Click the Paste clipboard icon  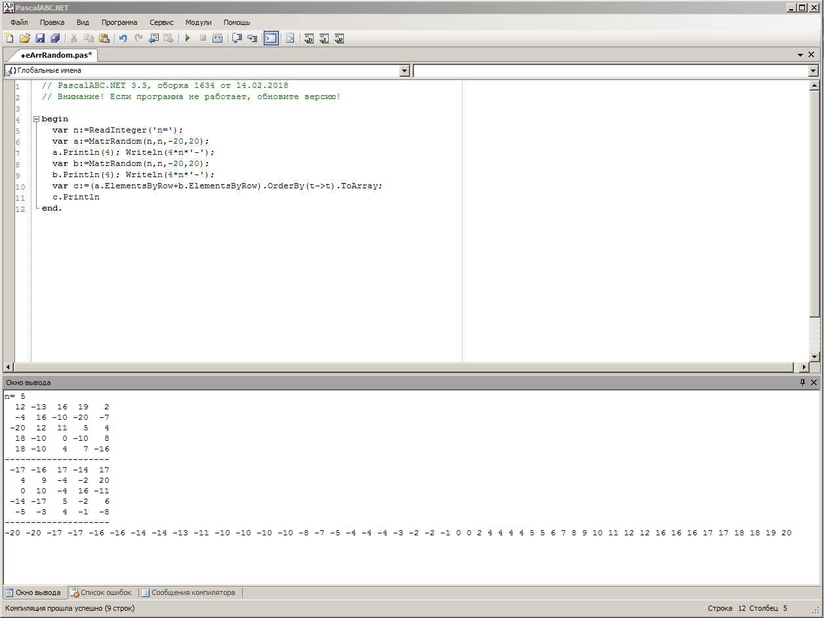[104, 39]
